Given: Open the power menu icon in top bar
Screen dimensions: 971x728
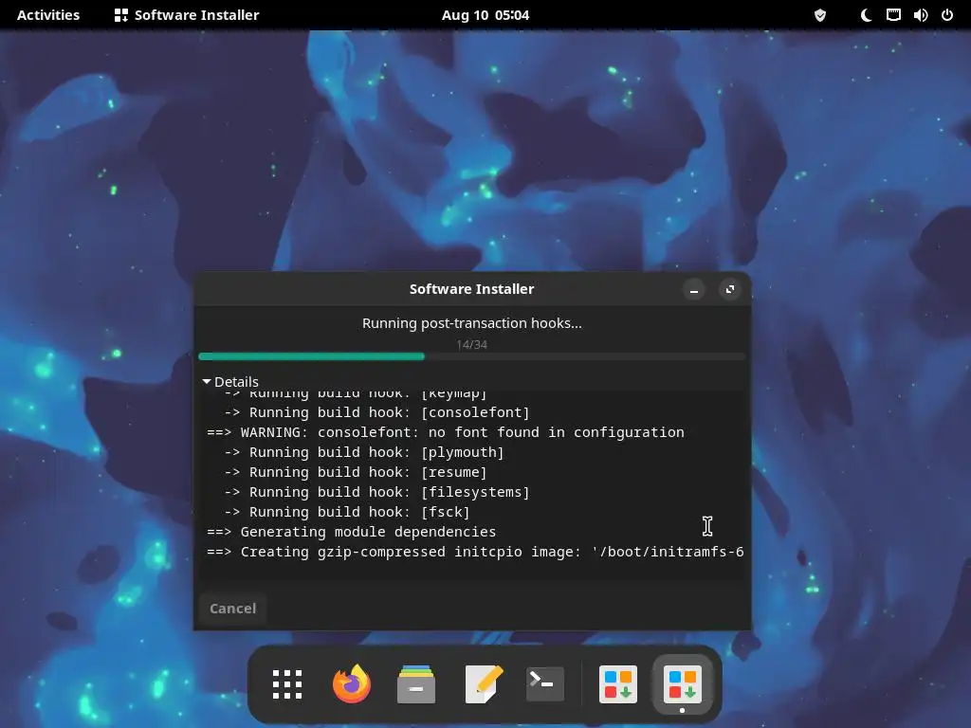Looking at the screenshot, I should pos(947,15).
